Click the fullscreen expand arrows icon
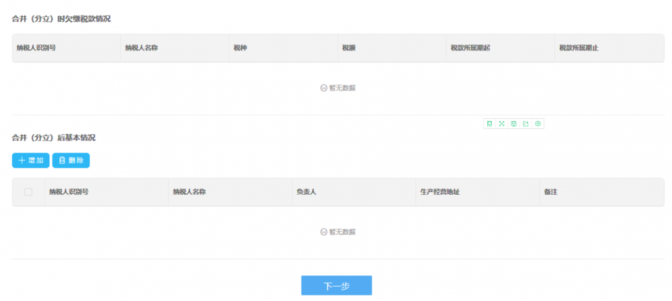This screenshot has width=672, height=301. coord(501,124)
